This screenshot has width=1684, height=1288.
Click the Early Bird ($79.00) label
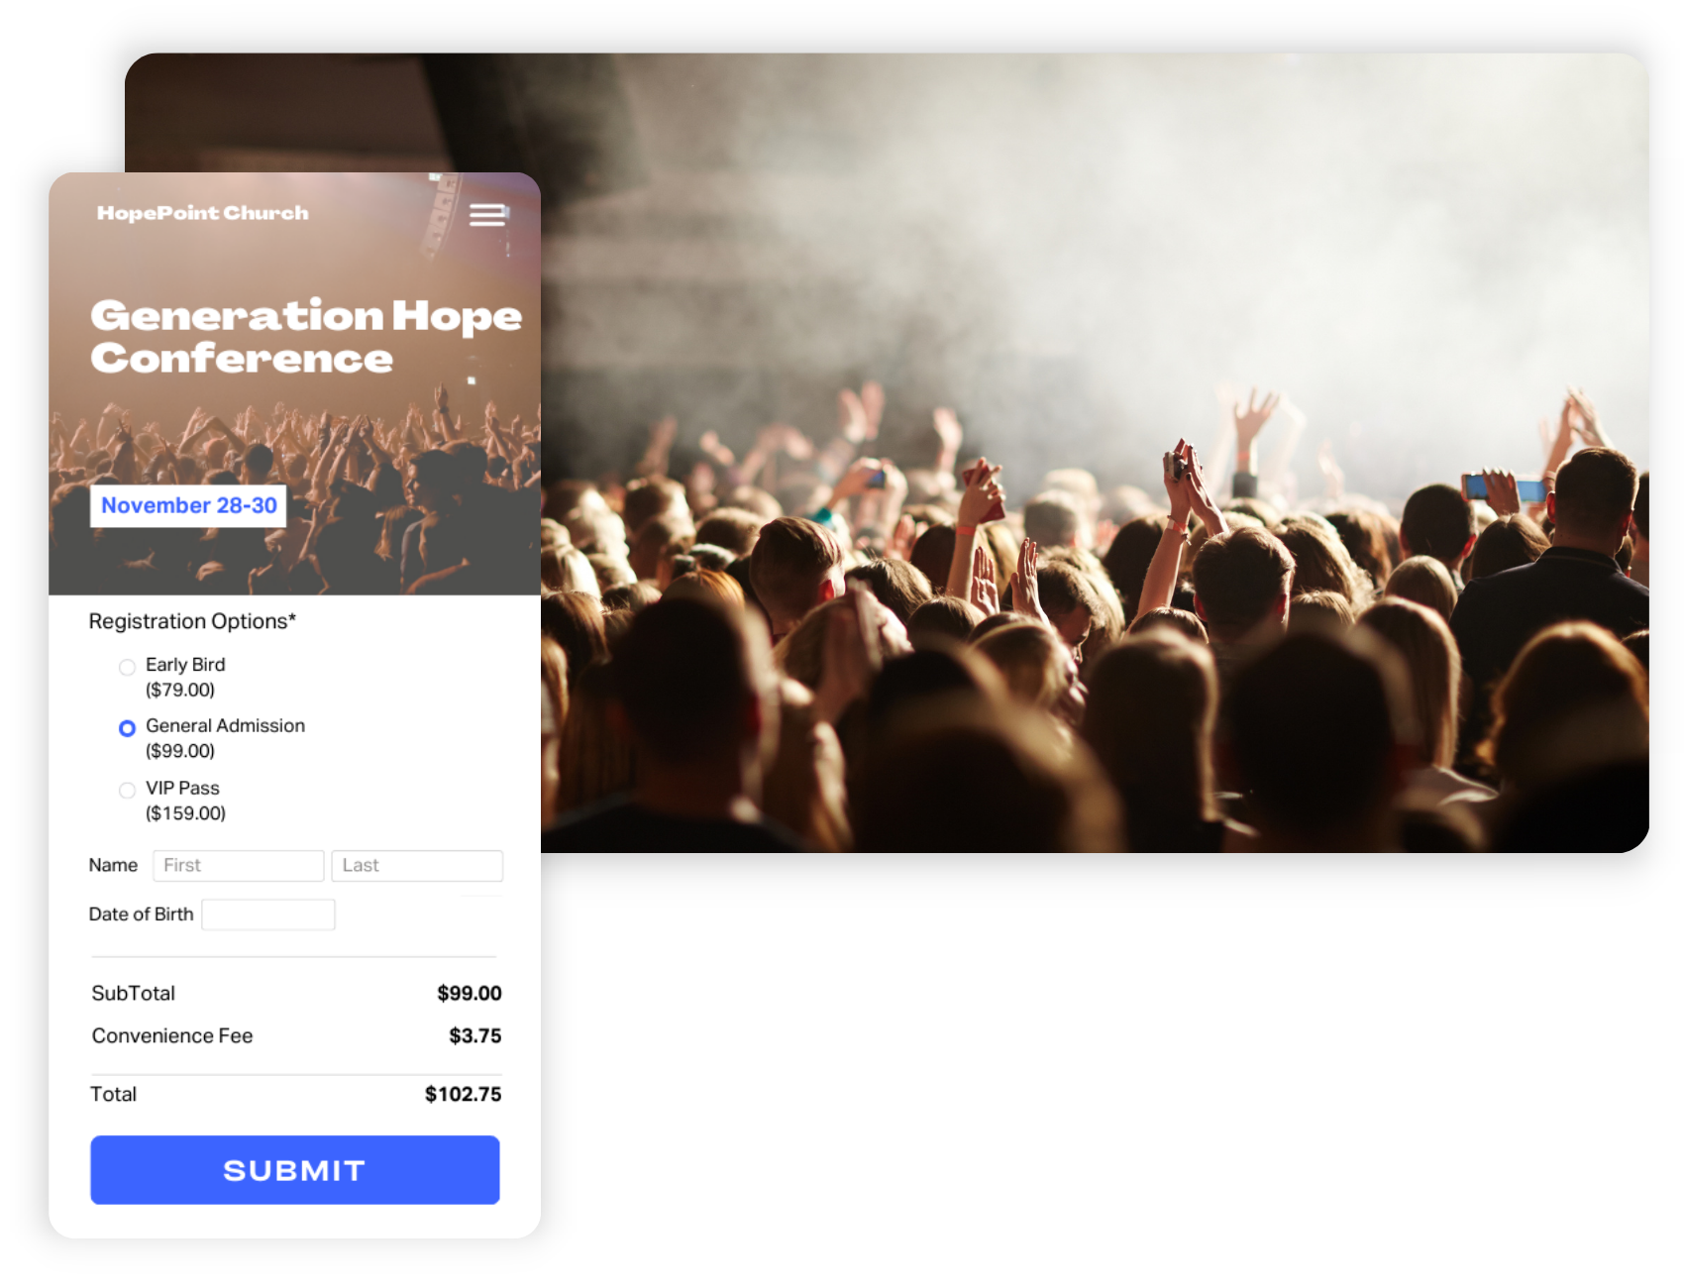pos(185,677)
